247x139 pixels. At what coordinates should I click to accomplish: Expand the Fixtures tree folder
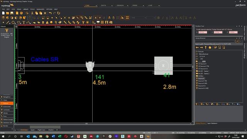pos(197,51)
